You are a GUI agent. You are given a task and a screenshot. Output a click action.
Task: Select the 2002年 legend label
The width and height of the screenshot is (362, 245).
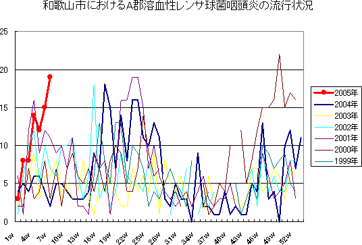pos(346,127)
